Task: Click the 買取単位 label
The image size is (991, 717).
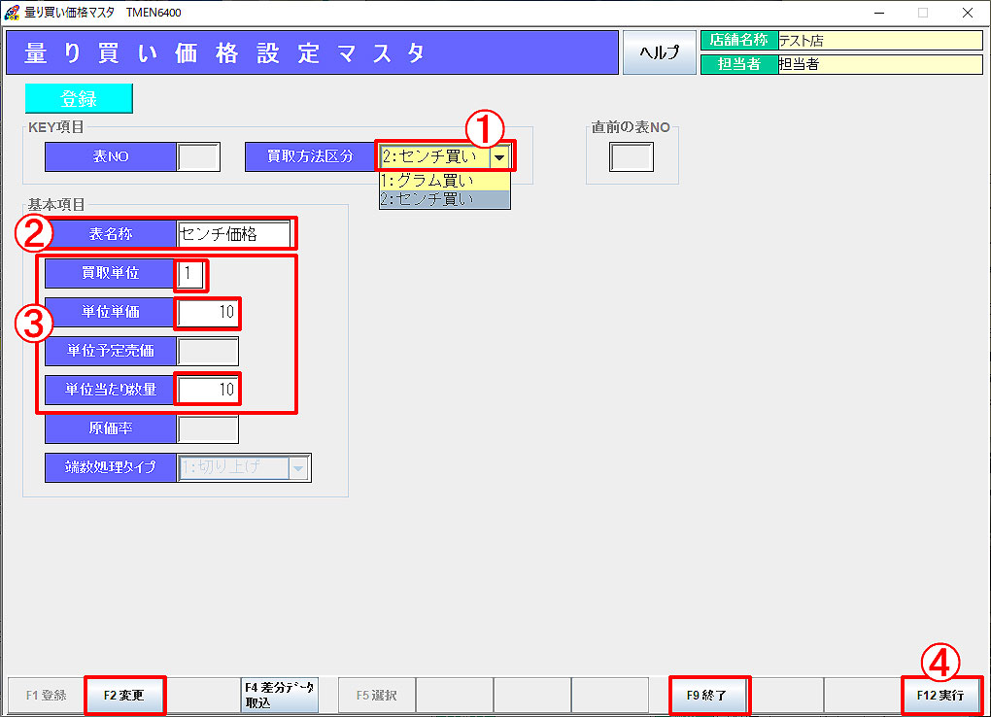Action: click(x=111, y=274)
